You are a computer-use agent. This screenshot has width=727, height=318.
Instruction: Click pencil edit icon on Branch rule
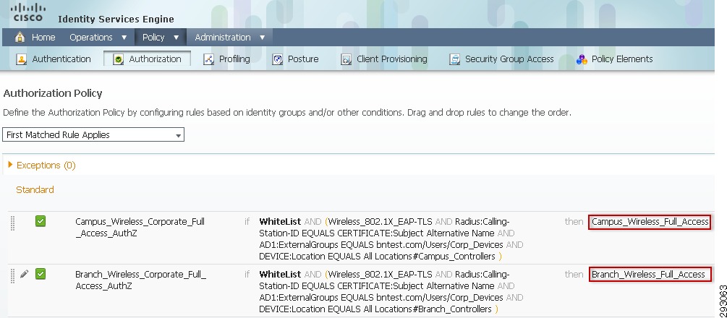point(24,274)
